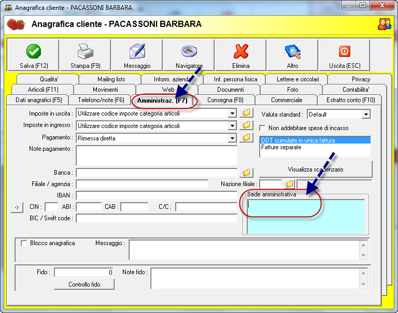Open folder lookup for Imposte in uscita
This screenshot has height=313, width=398.
[246, 112]
